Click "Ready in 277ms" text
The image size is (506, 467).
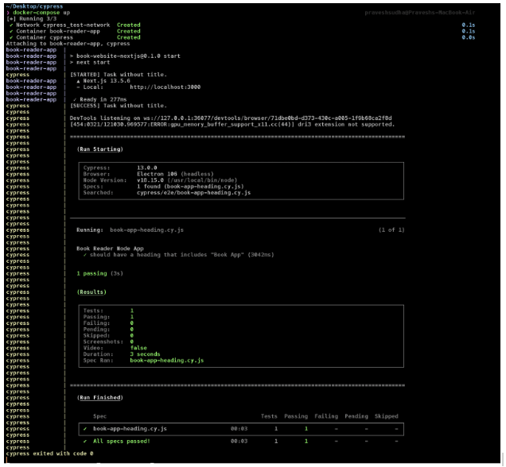[103, 99]
